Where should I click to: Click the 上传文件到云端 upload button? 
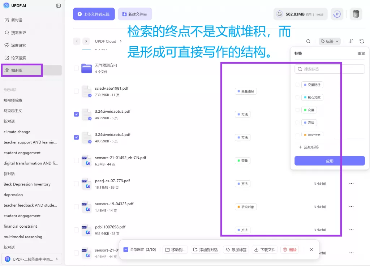point(94,14)
